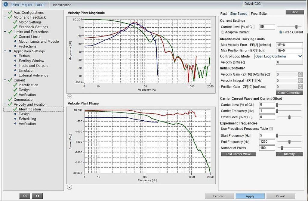The height and width of the screenshot is (201, 308).
Task: Click the Drive Expert Tuner application logo icon
Action: click(x=5, y=5)
